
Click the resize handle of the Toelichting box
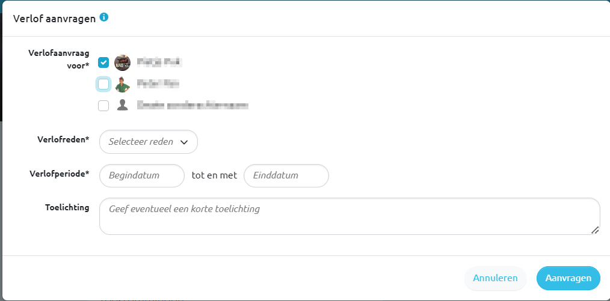(595, 230)
